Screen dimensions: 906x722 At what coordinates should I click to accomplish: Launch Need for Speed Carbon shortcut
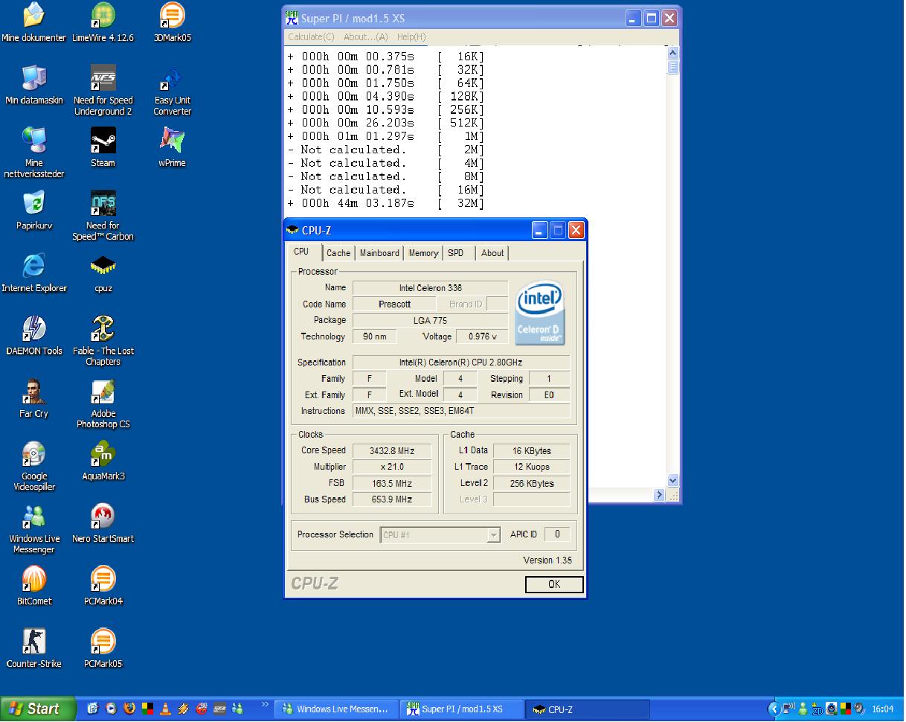coord(103,215)
